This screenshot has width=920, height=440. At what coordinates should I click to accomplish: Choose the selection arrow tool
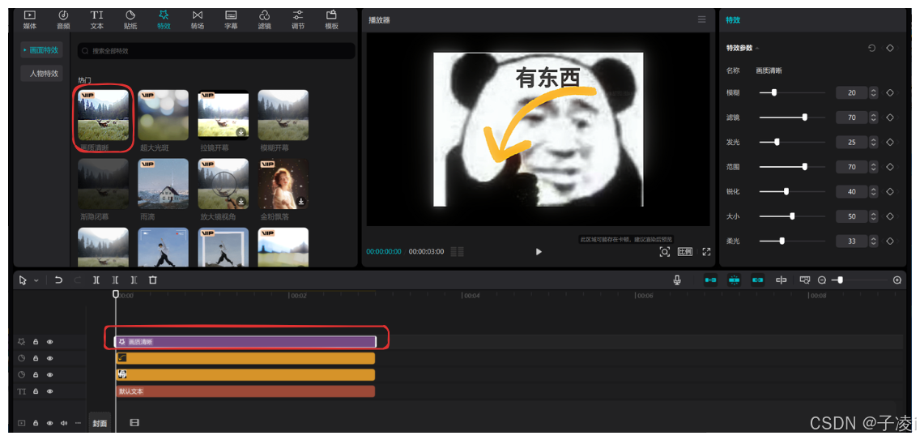tap(23, 280)
